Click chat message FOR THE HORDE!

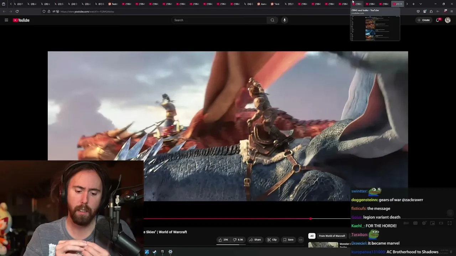[x=381, y=226]
